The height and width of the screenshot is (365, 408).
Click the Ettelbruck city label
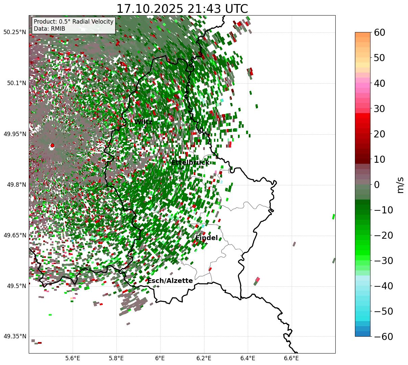pyautogui.click(x=190, y=163)
